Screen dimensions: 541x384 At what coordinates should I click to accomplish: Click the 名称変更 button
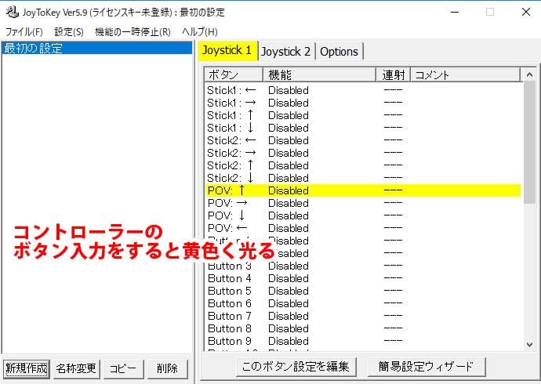[76, 369]
